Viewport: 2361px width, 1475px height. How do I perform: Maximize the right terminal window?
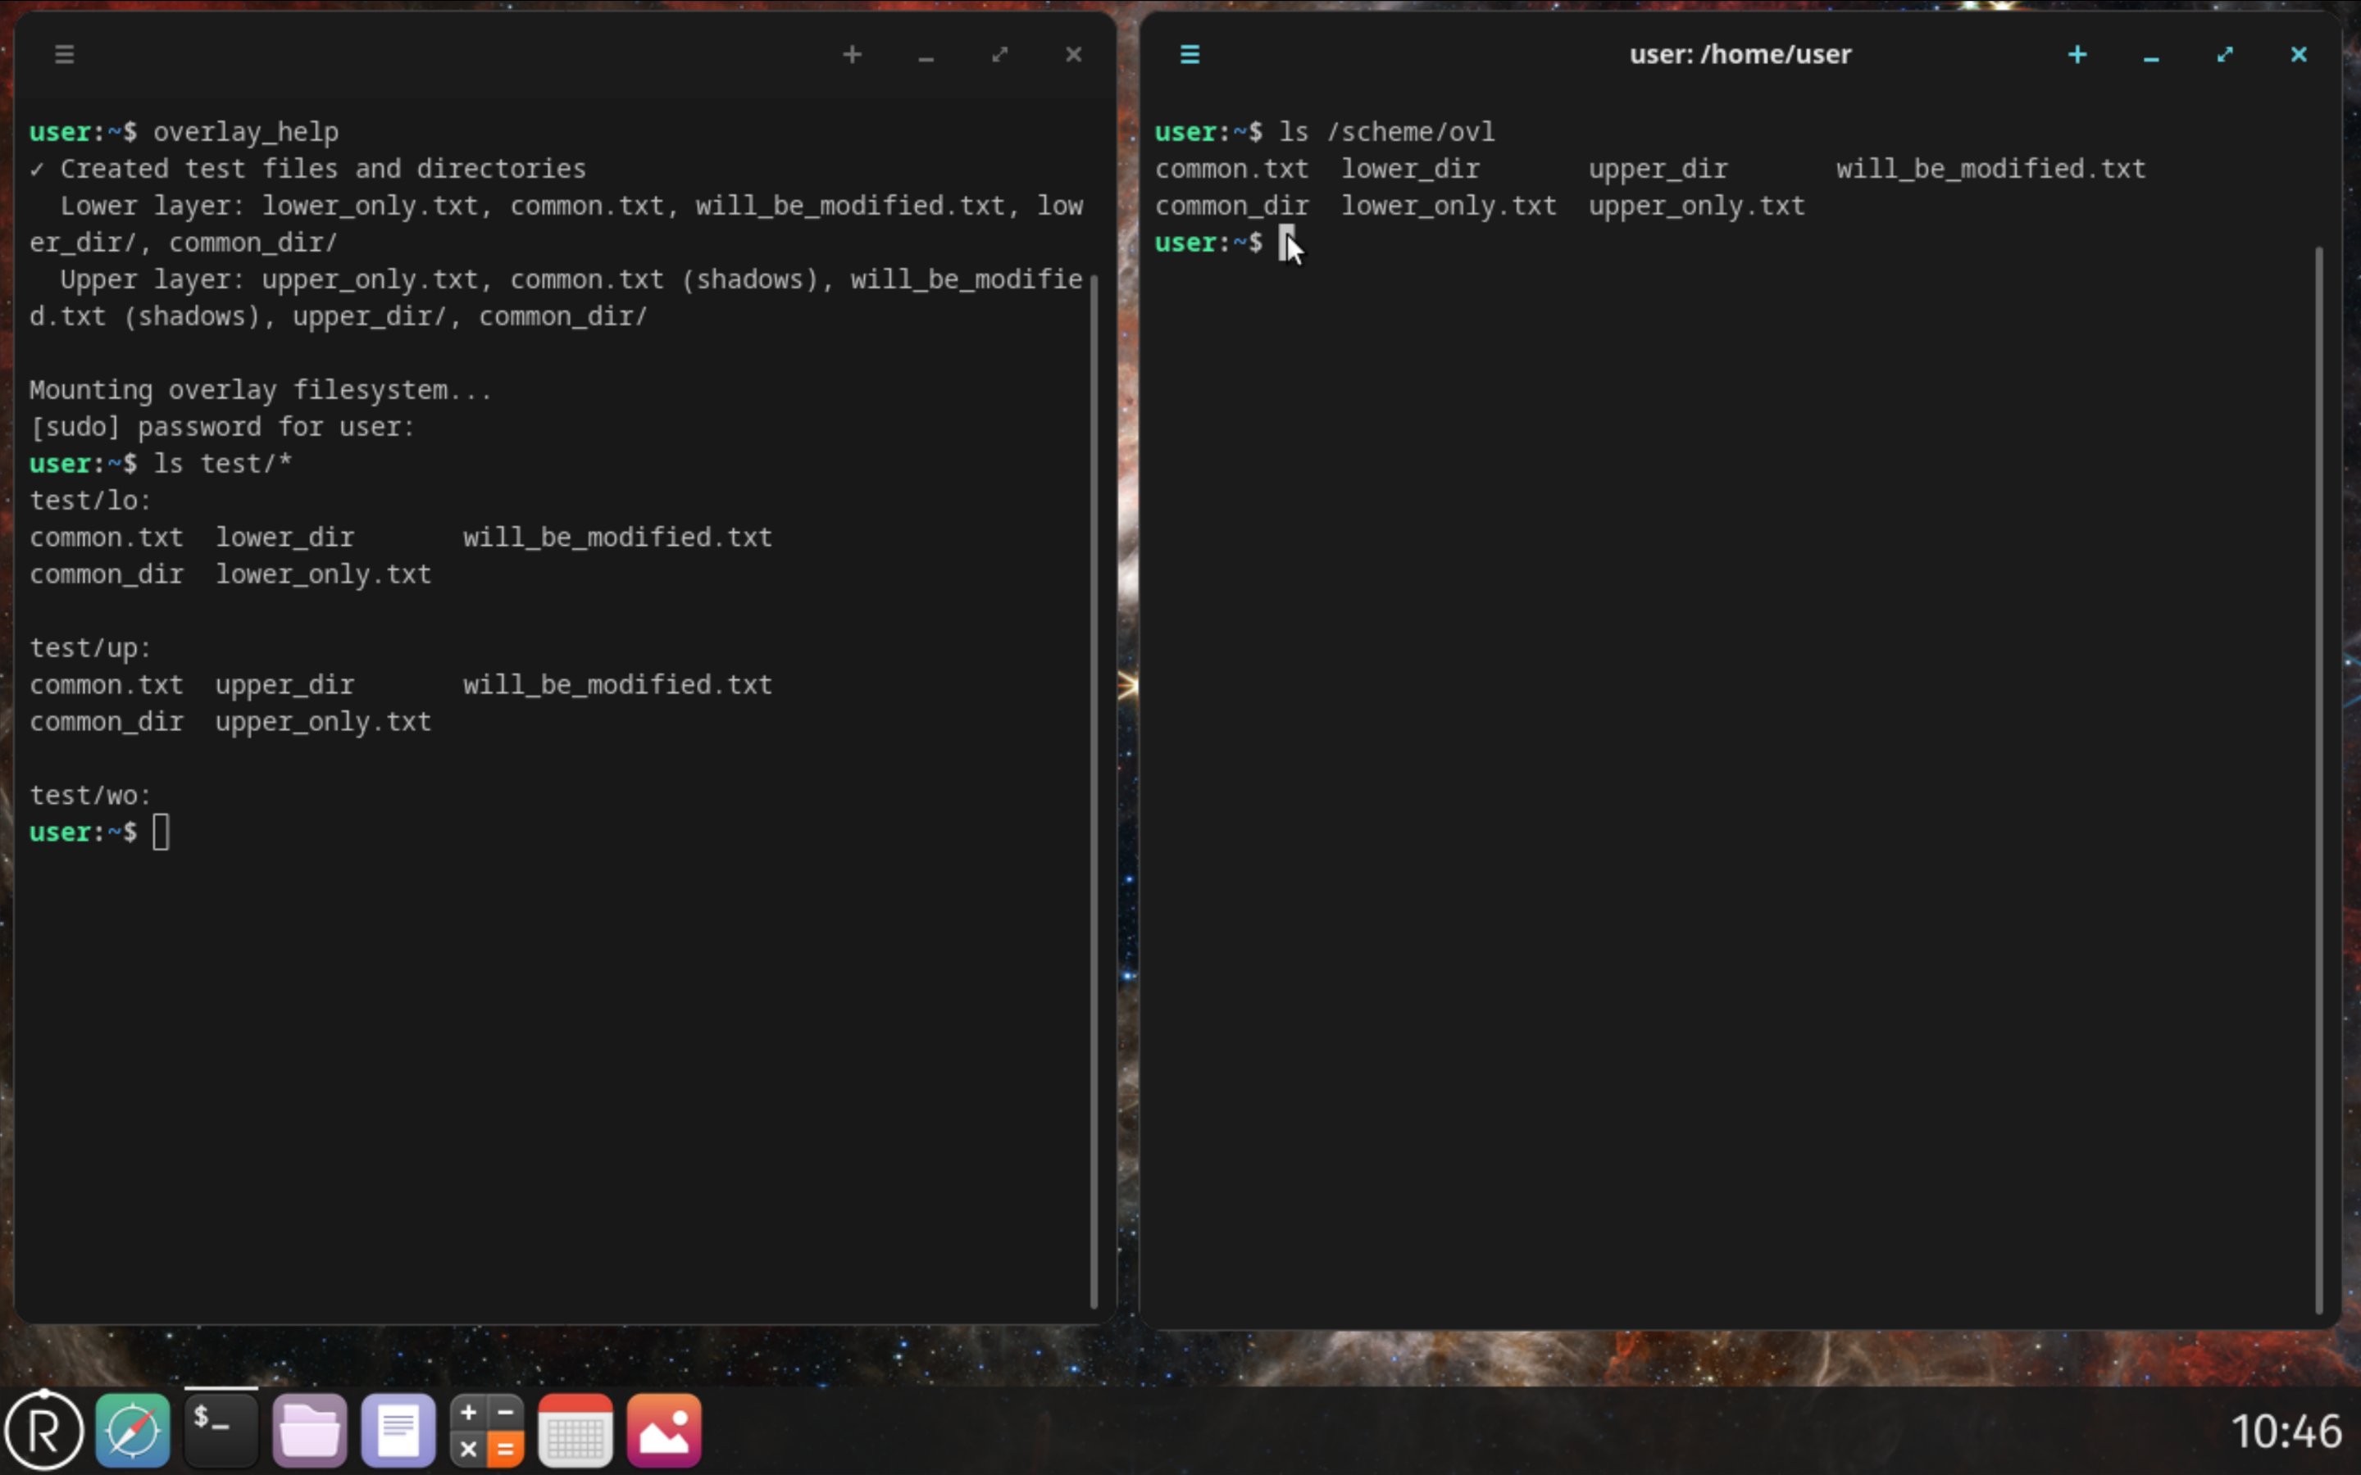(x=2224, y=55)
